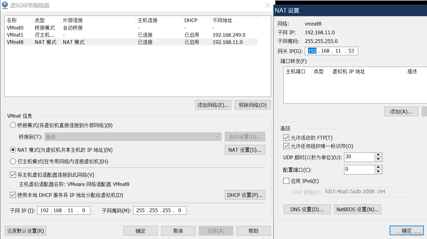Click the 虚拟机 IP 地址 column header
Viewport: 427px width, 239px height.
368,71
